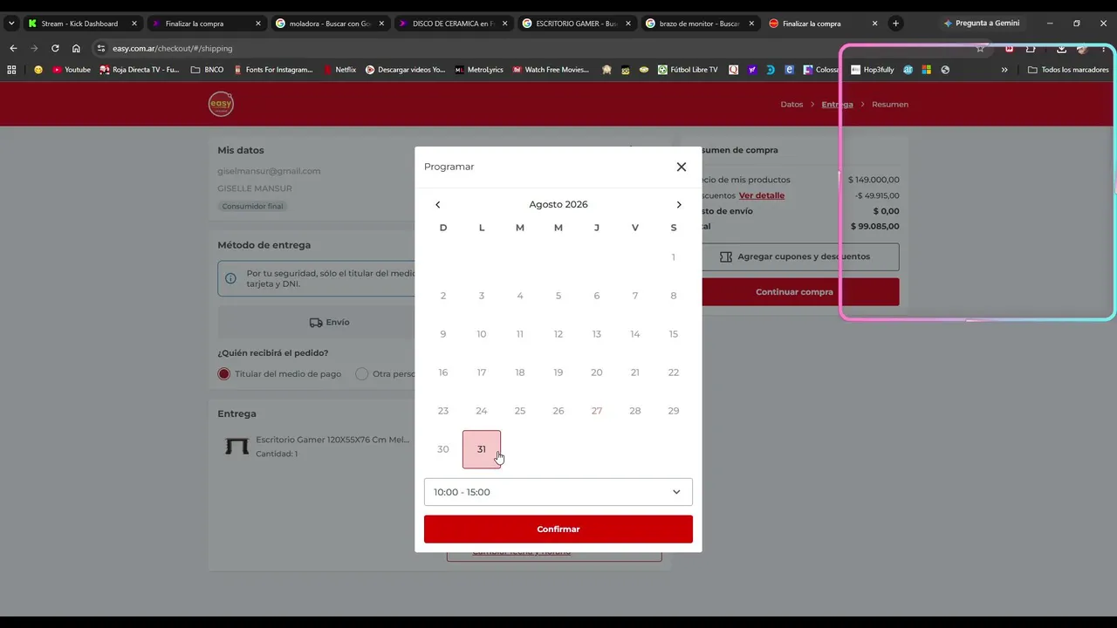This screenshot has height=628, width=1117.
Task: Click the Windows-colored logo bookmark icon
Action: 926,70
